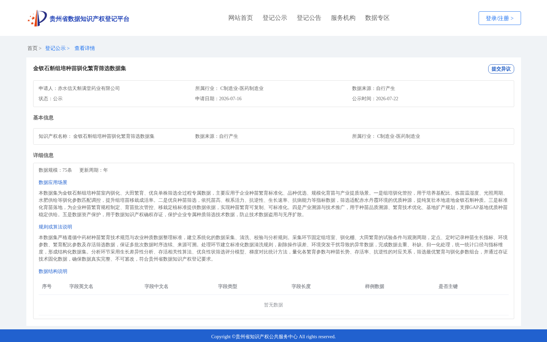Click the 序号 column header
Image resolution: width=547 pixels, height=342 pixels.
[x=47, y=286]
